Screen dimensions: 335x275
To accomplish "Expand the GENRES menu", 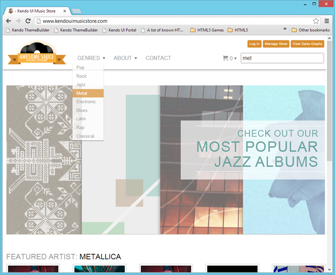I will pyautogui.click(x=91, y=58).
